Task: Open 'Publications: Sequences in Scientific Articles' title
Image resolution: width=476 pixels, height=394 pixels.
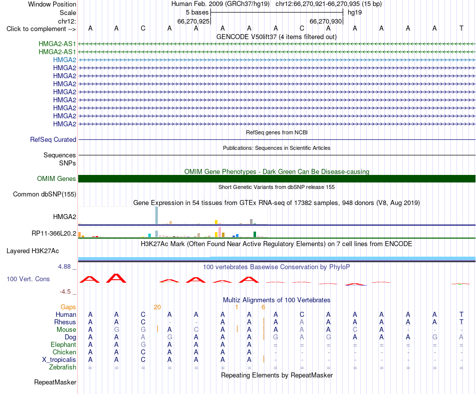Action: (277, 148)
